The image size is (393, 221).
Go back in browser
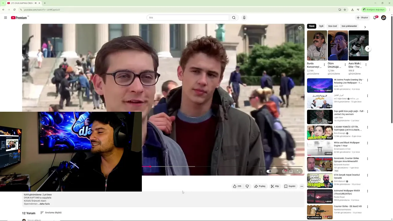(x=3, y=10)
